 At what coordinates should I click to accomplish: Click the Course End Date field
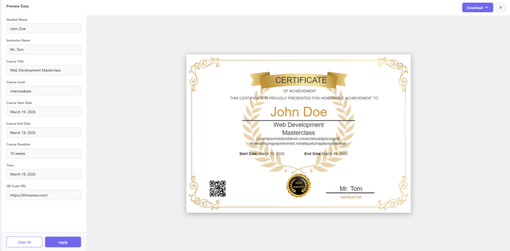[x=44, y=133]
